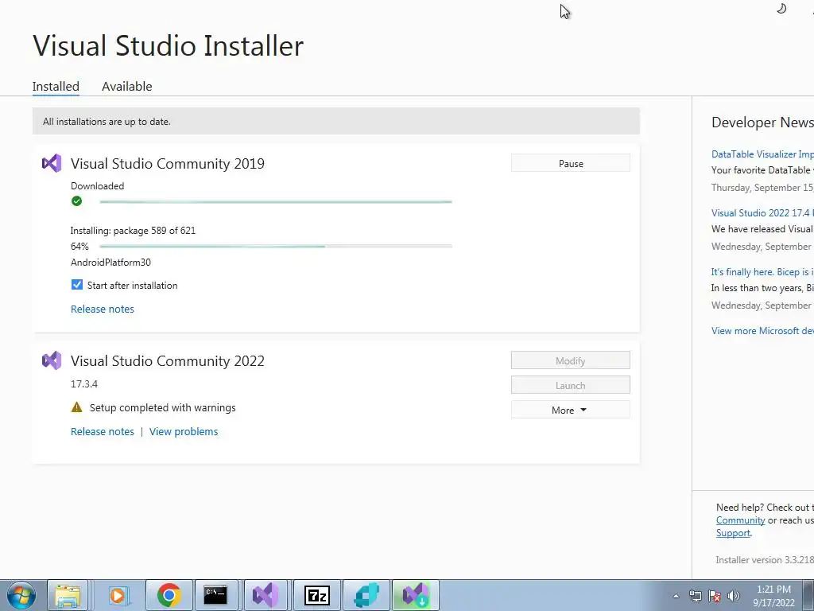Click the Installer version text
Viewport: 814px width, 611px height.
click(764, 560)
